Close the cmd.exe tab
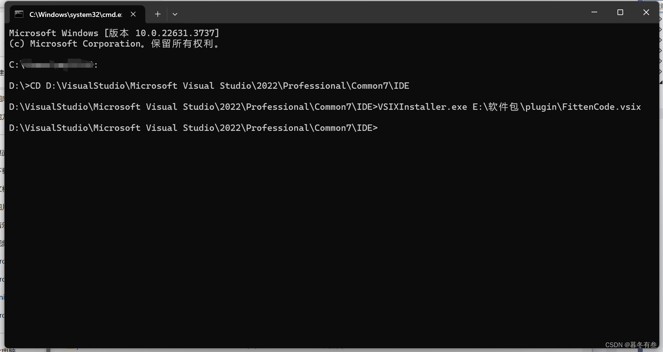Image resolution: width=663 pixels, height=352 pixels. [x=133, y=14]
